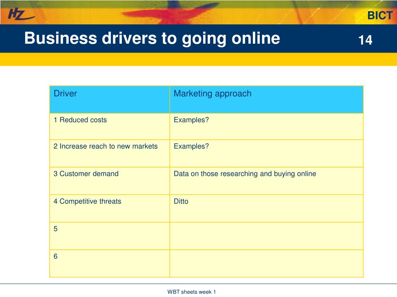Click the slide number 14
The height and width of the screenshot is (297, 397).
point(365,40)
